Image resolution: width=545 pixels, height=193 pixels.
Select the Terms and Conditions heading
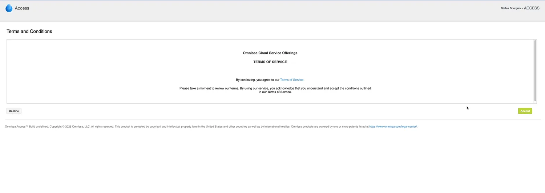[29, 32]
